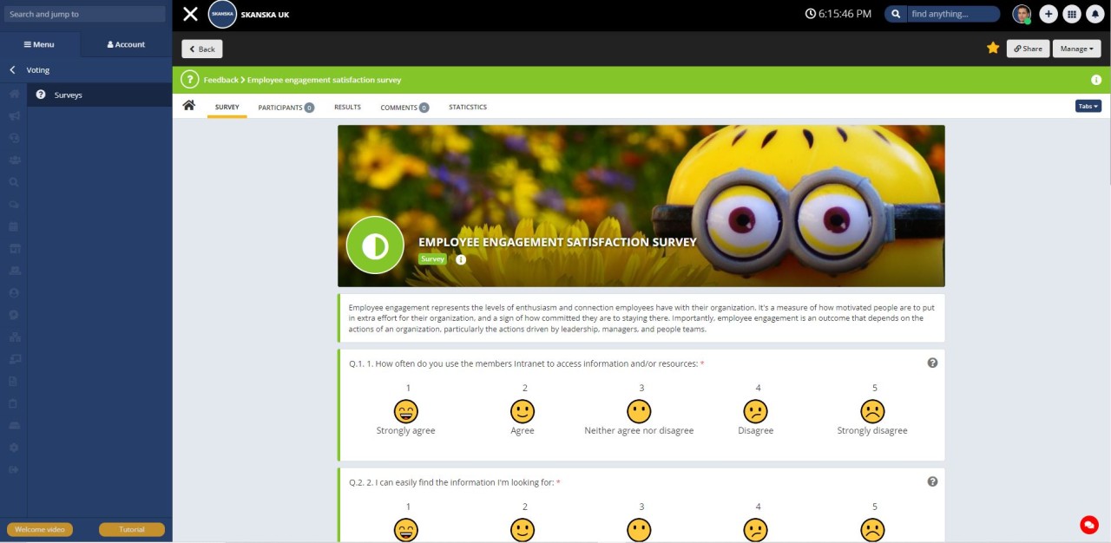
Task: Click the help icon for question 1
Action: pos(932,363)
